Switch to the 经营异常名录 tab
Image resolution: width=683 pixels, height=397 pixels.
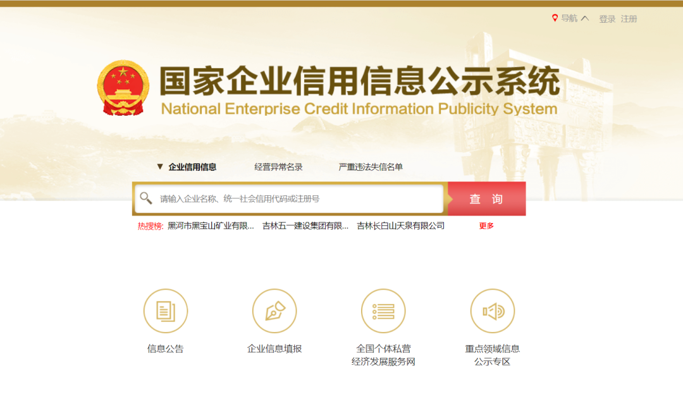coord(278,167)
